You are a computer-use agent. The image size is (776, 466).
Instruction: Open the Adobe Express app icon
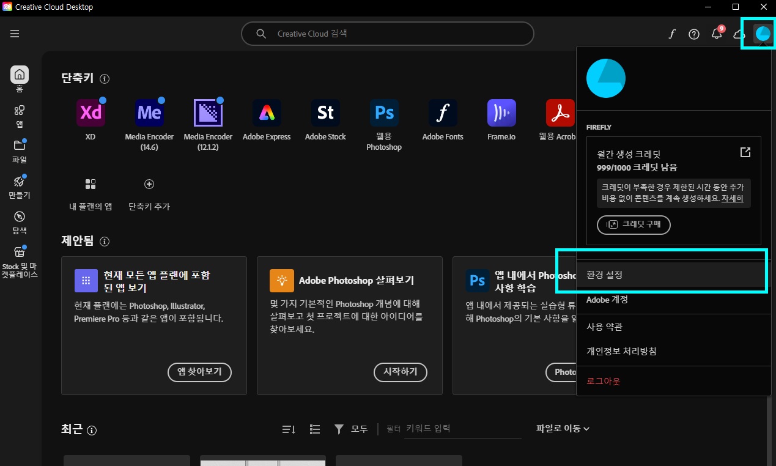point(266,113)
